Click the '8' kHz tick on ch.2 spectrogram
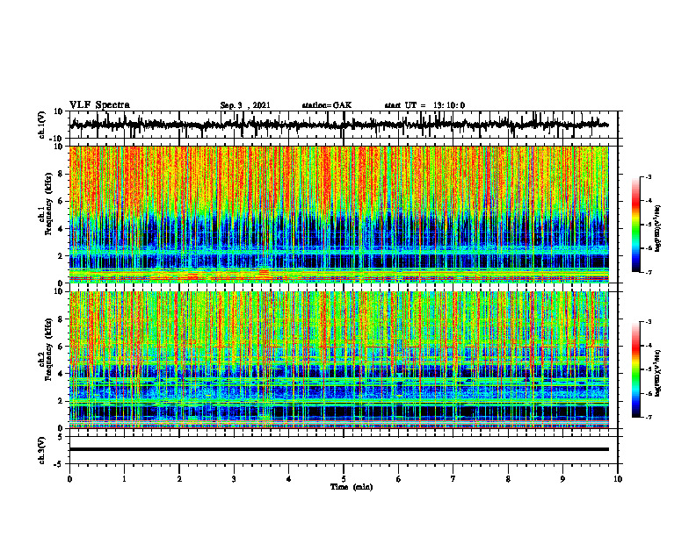Image resolution: width=696 pixels, height=537 pixels. (61, 319)
